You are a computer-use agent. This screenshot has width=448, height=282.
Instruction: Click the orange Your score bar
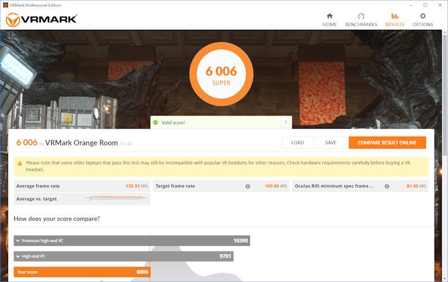tap(82, 272)
